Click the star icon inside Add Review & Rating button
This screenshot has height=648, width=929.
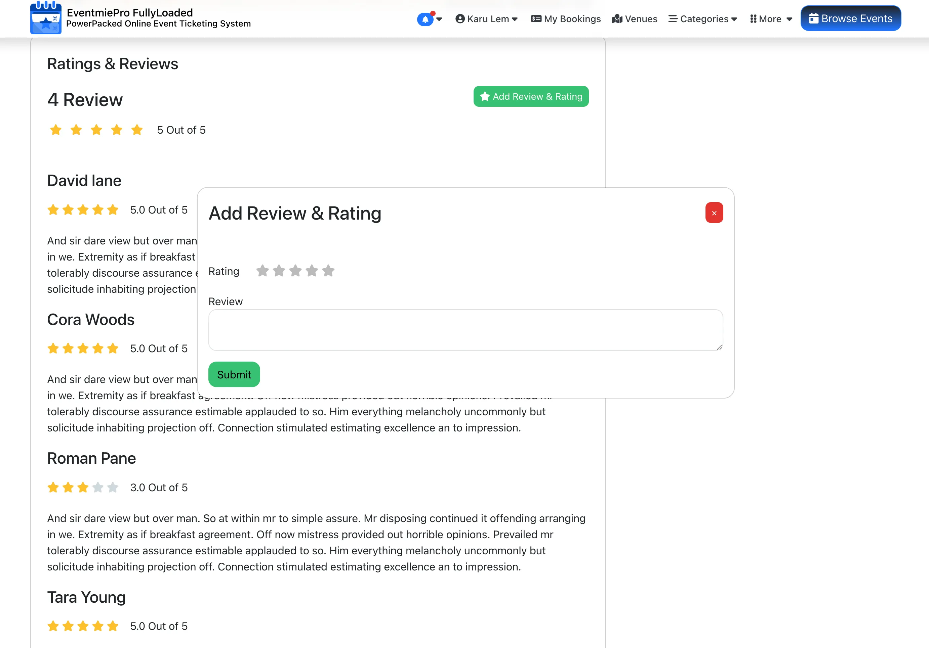point(484,96)
